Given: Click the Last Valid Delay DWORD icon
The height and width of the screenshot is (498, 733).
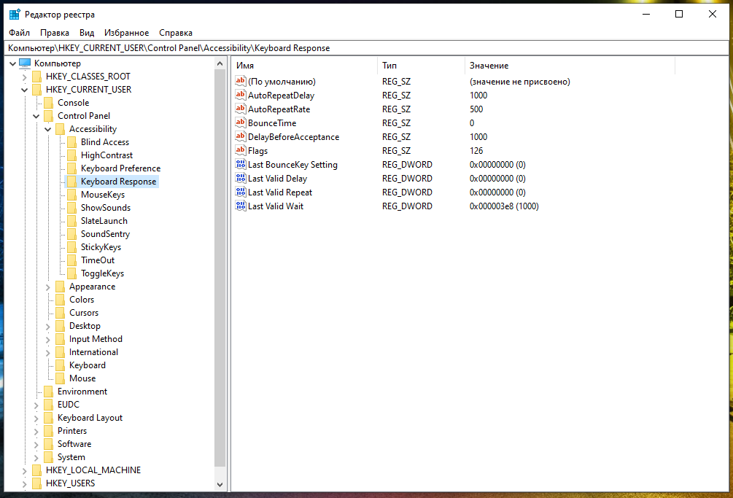Looking at the screenshot, I should coord(240,178).
